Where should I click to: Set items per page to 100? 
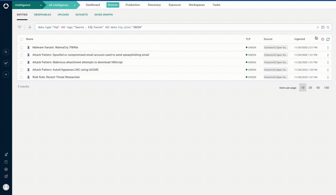327,88
